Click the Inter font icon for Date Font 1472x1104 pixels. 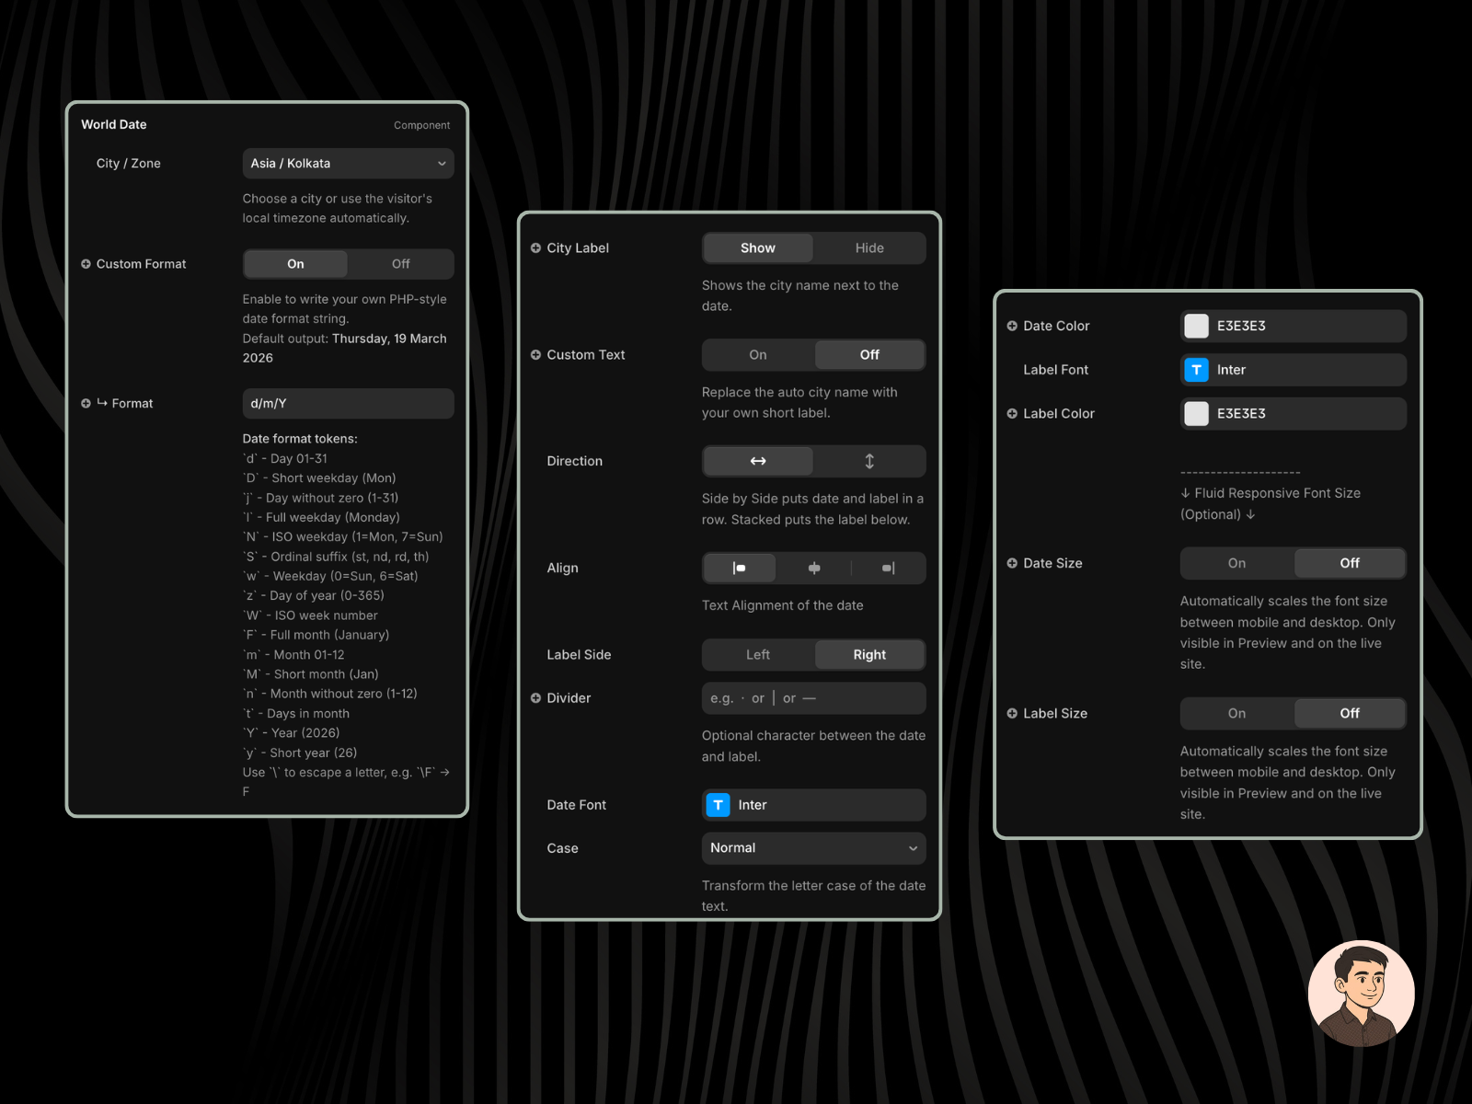coord(718,805)
